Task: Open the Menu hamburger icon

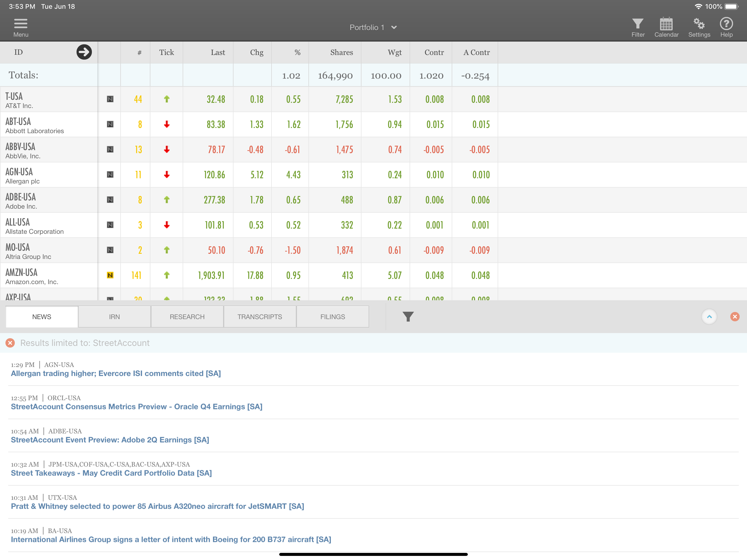Action: [21, 27]
